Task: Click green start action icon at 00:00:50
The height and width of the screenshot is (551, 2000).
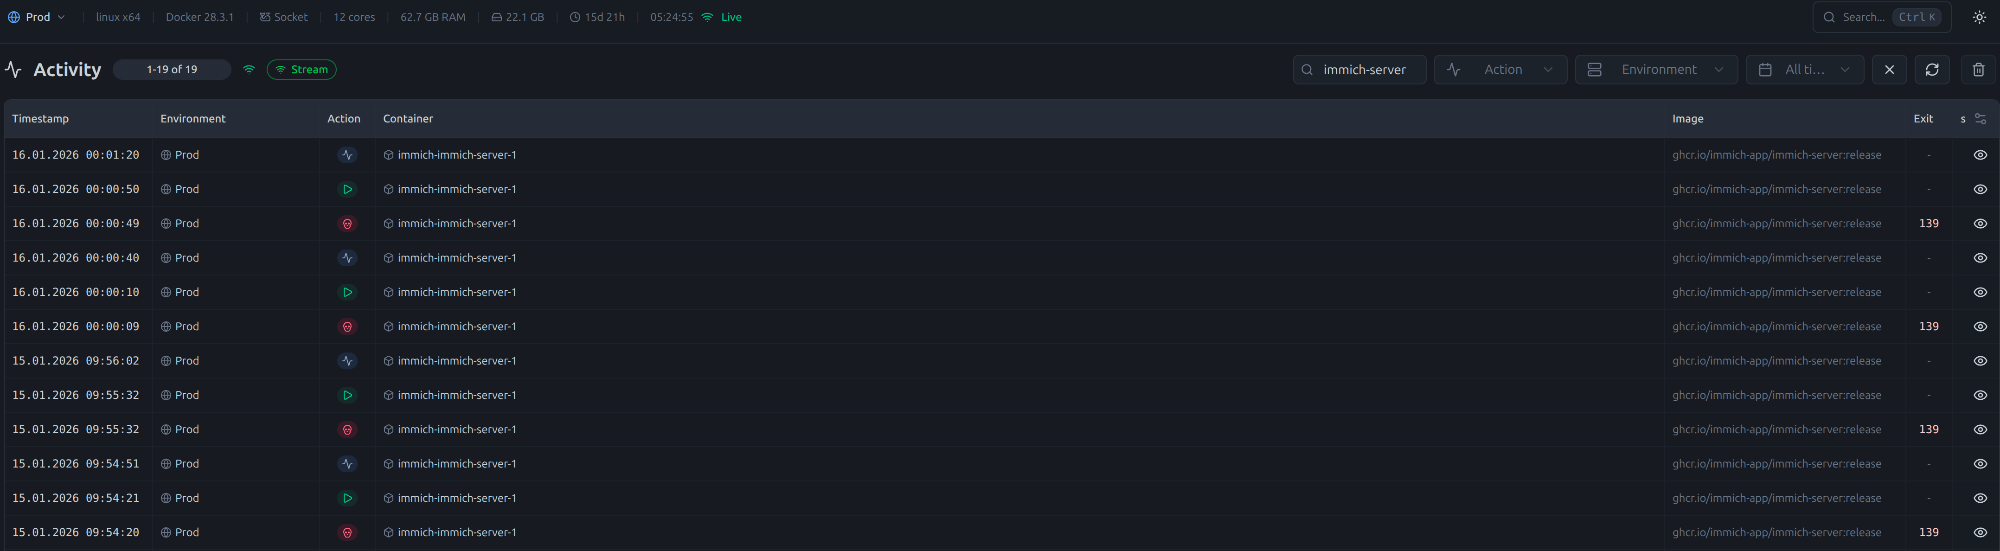Action: pos(347,189)
